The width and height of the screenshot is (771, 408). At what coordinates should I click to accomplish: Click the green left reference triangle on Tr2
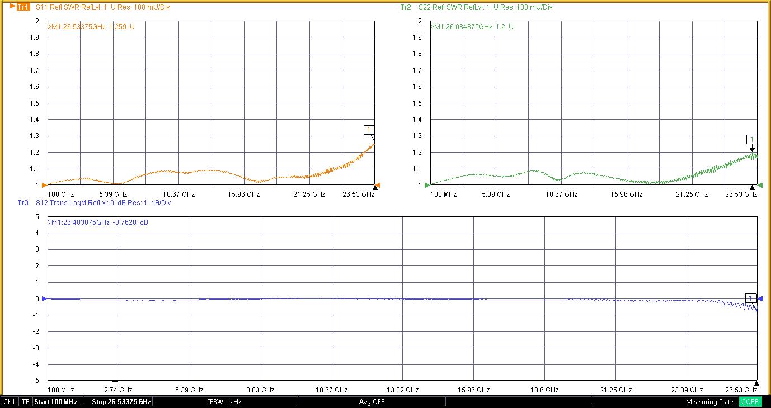[x=427, y=186]
